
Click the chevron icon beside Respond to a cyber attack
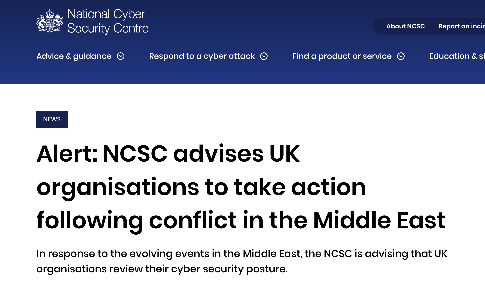click(x=264, y=57)
